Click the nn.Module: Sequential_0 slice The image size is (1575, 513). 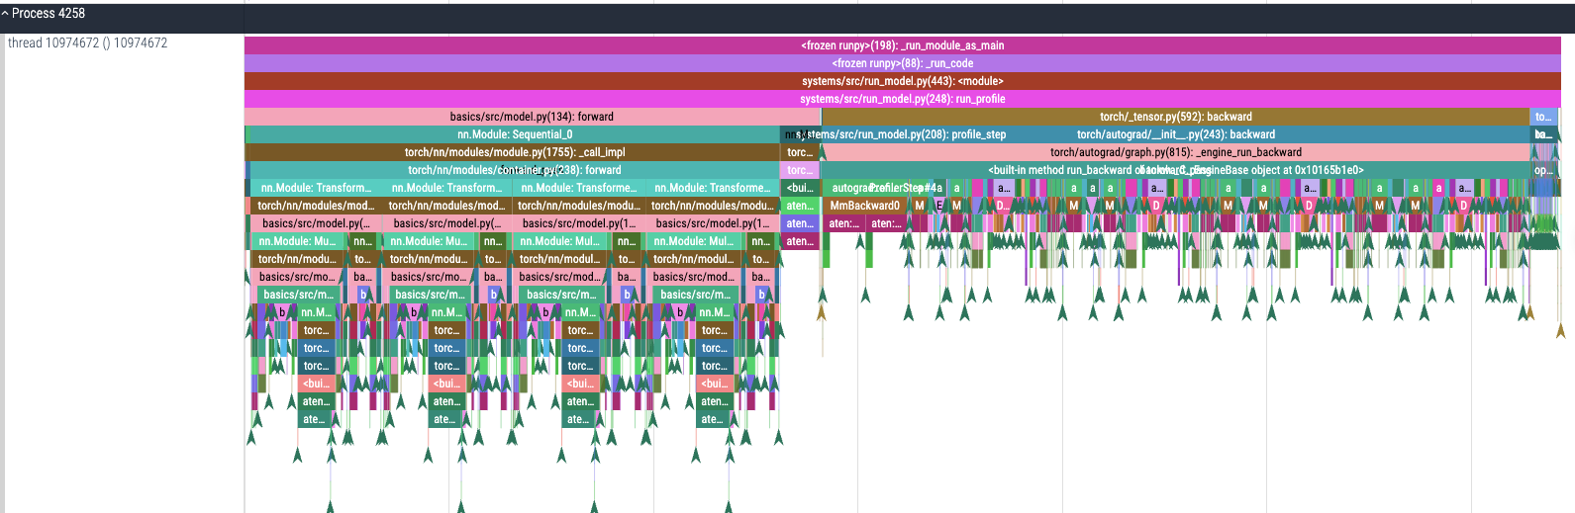click(x=514, y=134)
